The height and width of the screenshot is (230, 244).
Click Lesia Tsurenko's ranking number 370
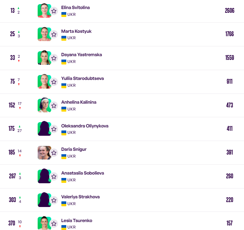[12, 223]
